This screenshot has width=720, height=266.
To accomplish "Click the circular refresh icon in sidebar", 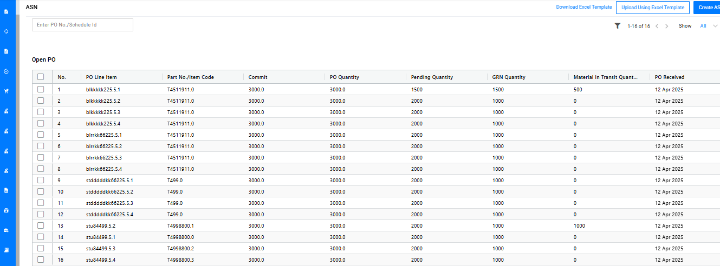I will point(6,31).
